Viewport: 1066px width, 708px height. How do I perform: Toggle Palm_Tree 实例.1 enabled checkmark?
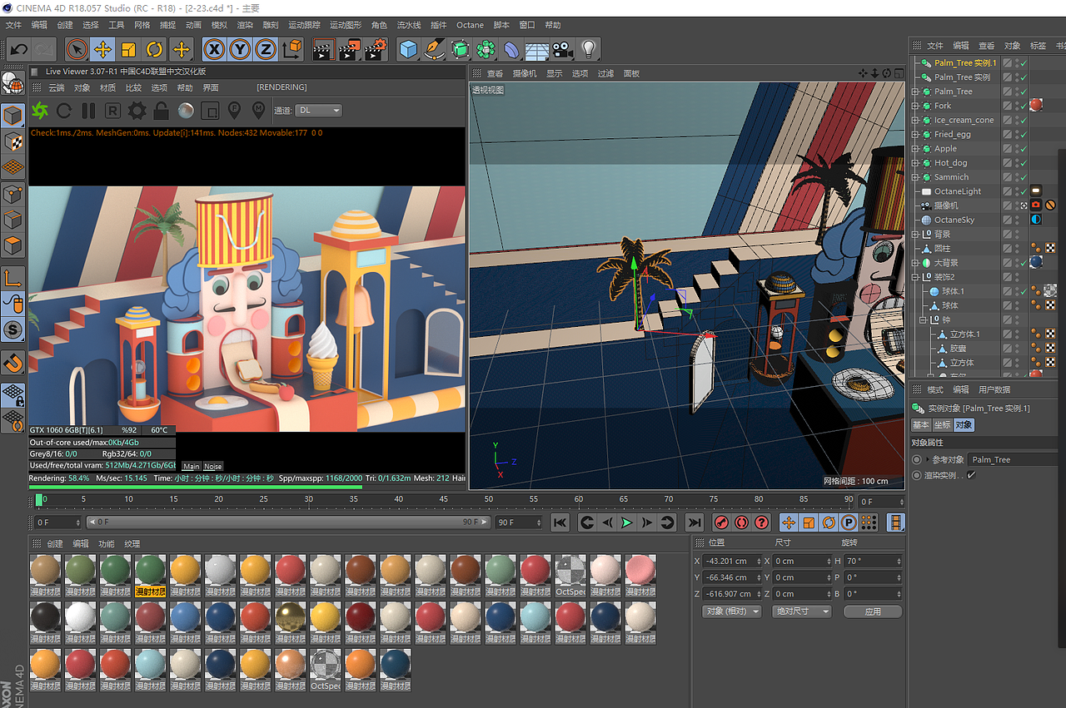[1023, 63]
